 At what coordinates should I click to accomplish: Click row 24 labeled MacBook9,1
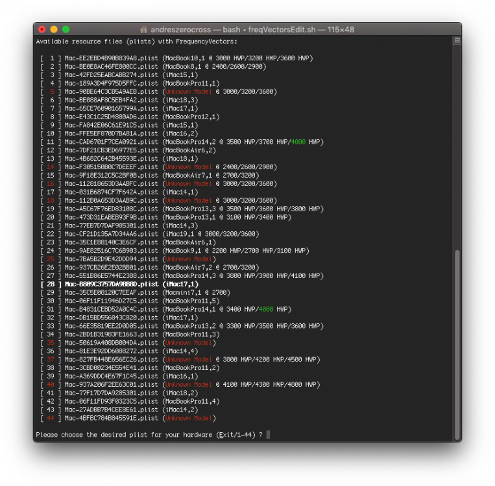coord(175,250)
